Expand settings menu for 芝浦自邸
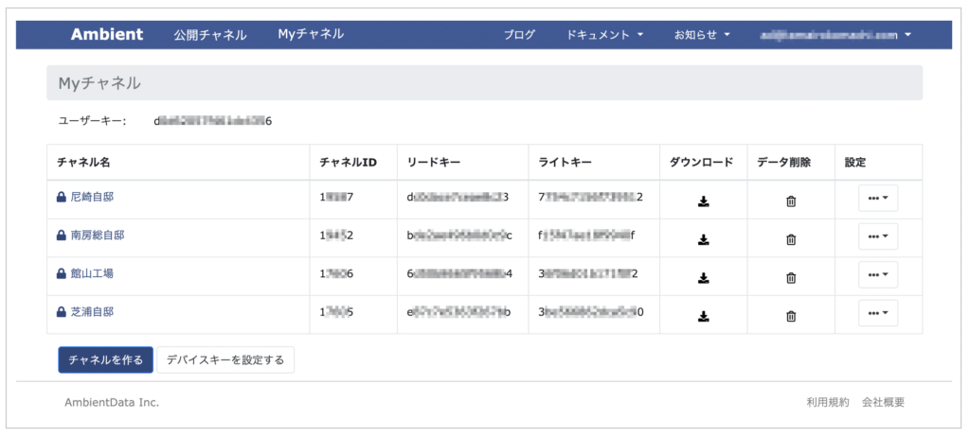 [x=877, y=313]
